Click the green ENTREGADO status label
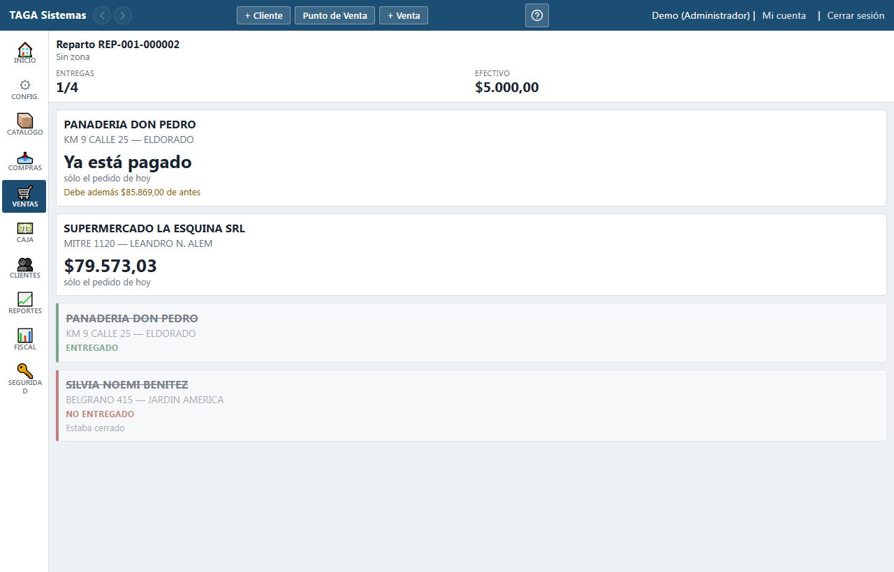This screenshot has height=572, width=894. point(92,347)
